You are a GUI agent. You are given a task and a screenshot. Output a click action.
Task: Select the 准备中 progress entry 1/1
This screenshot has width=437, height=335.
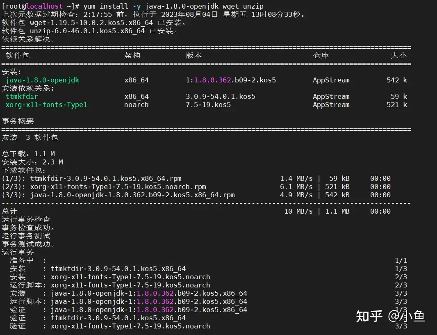[x=25, y=260]
